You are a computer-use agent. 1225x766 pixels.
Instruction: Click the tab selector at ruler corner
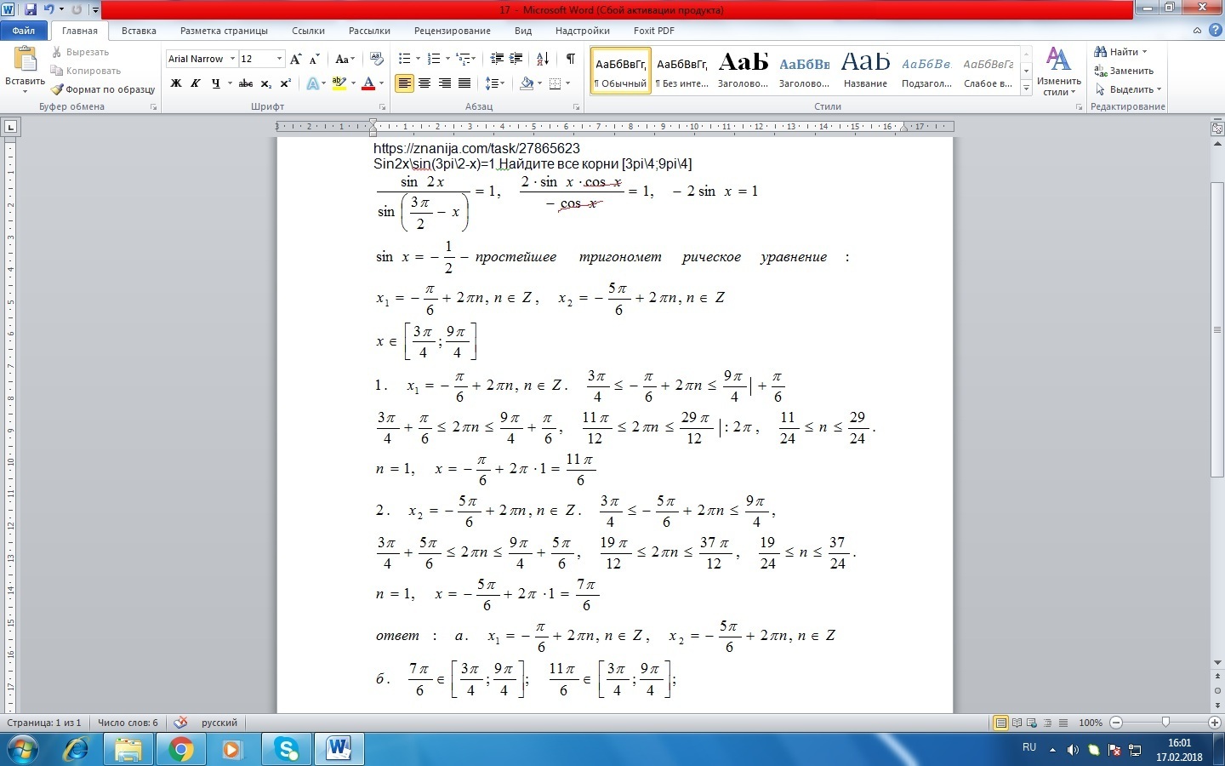tap(10, 127)
